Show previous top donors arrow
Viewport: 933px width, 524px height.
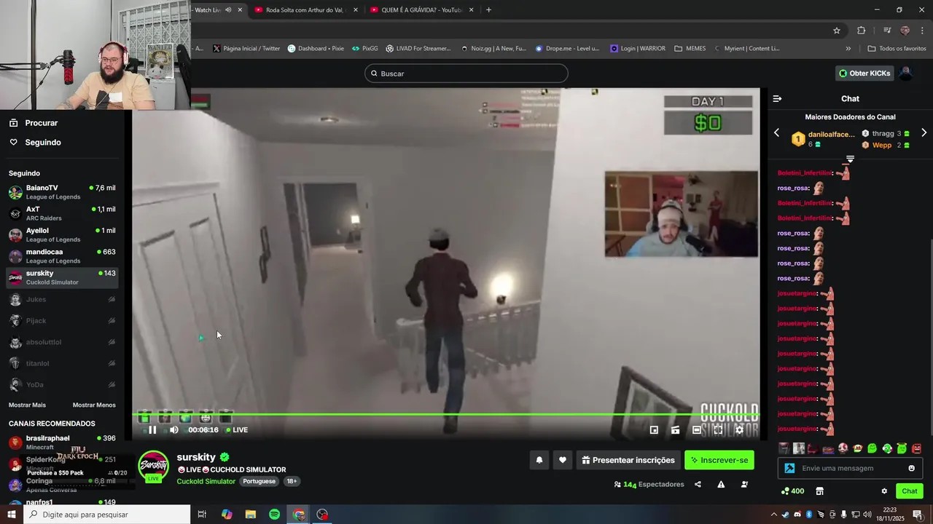776,132
